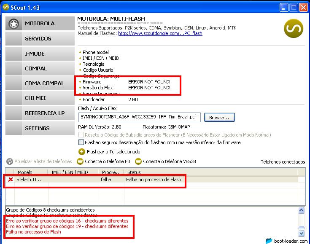Viewport: 310px width, 244px height.
Task: Toggle Resete o Código de Subsídio checkbox
Action: (81, 135)
